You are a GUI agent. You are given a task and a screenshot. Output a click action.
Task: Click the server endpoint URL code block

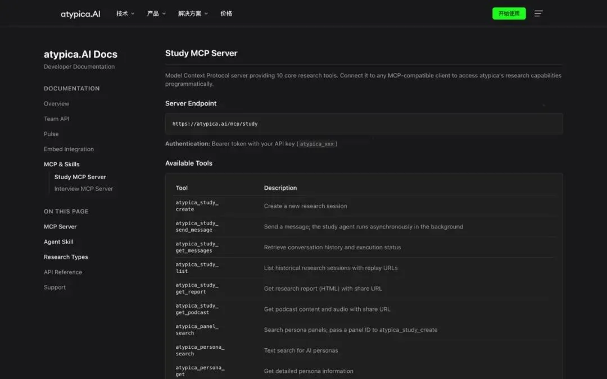pos(364,124)
